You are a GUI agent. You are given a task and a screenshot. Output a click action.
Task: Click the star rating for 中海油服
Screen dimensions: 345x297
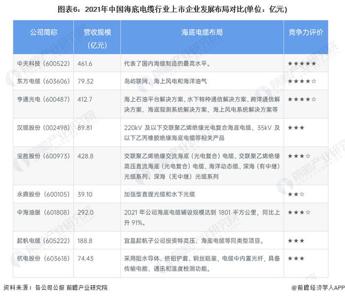pos(299,212)
